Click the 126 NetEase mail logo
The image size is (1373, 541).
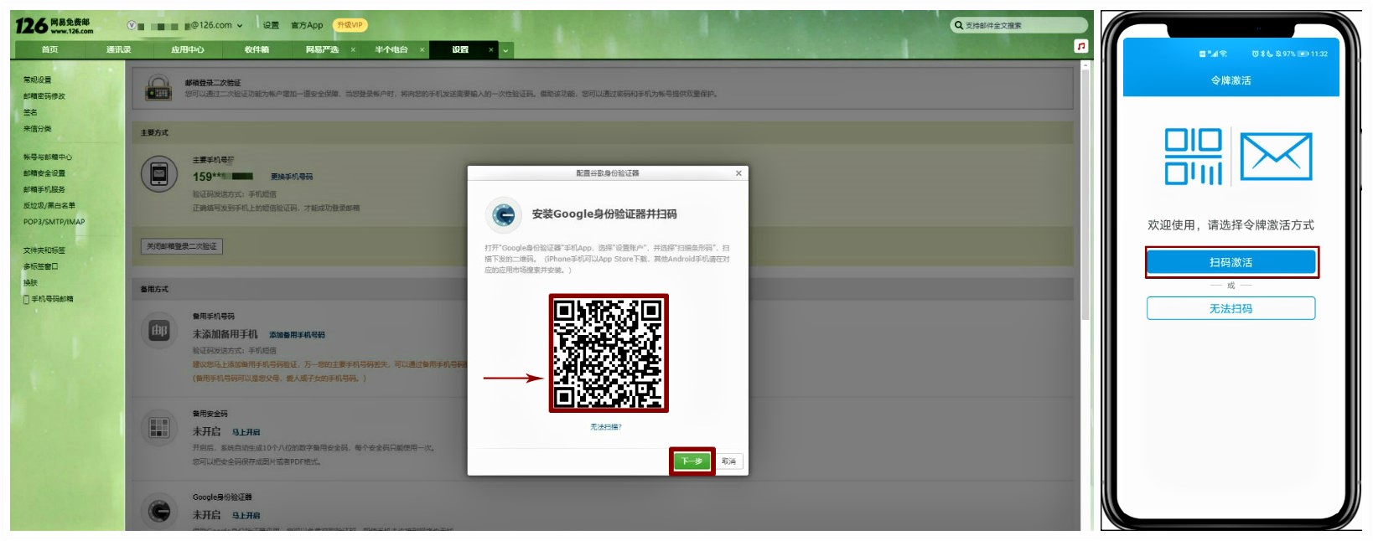point(54,26)
